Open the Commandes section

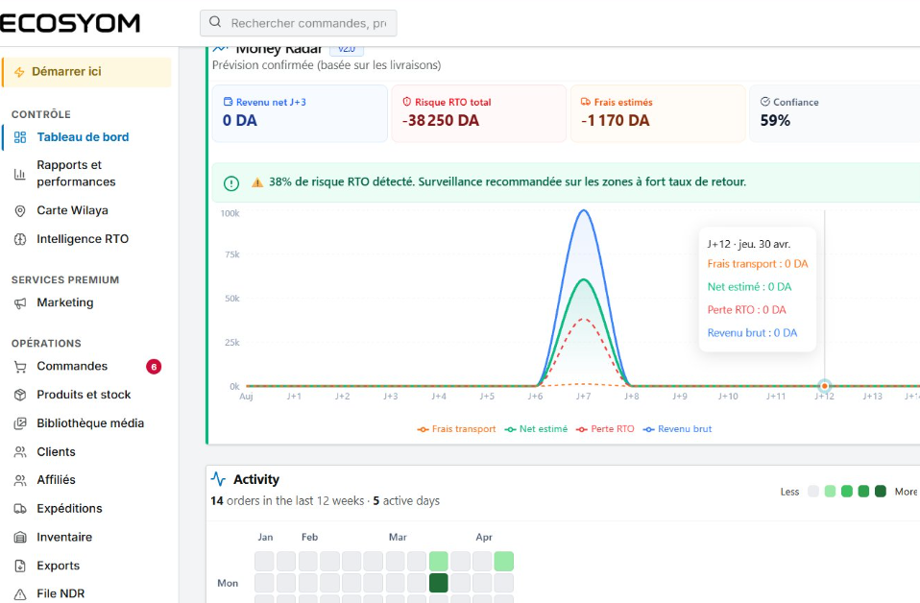86,367
